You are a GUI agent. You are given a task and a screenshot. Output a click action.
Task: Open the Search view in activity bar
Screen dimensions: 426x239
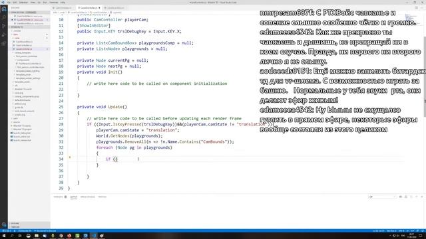[x=4, y=17]
